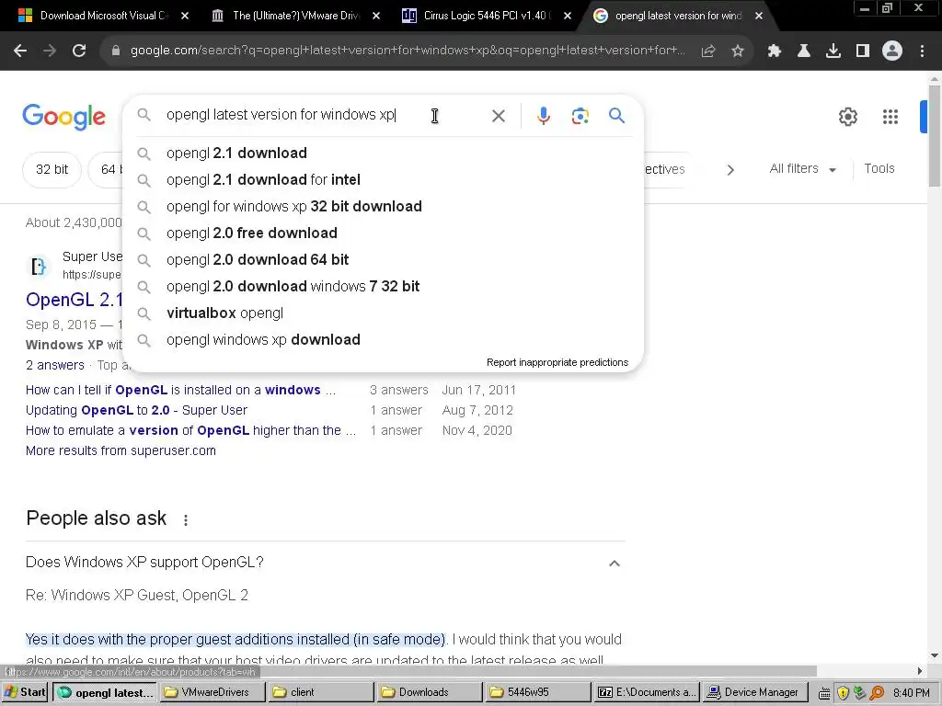The image size is (942, 706).
Task: Click More results from superuser.com
Action: click(x=121, y=450)
